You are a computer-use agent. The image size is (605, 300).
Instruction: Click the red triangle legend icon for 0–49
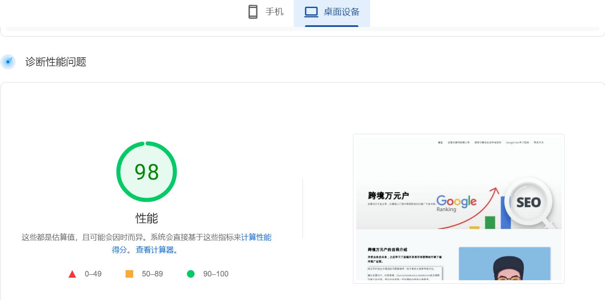coord(72,274)
